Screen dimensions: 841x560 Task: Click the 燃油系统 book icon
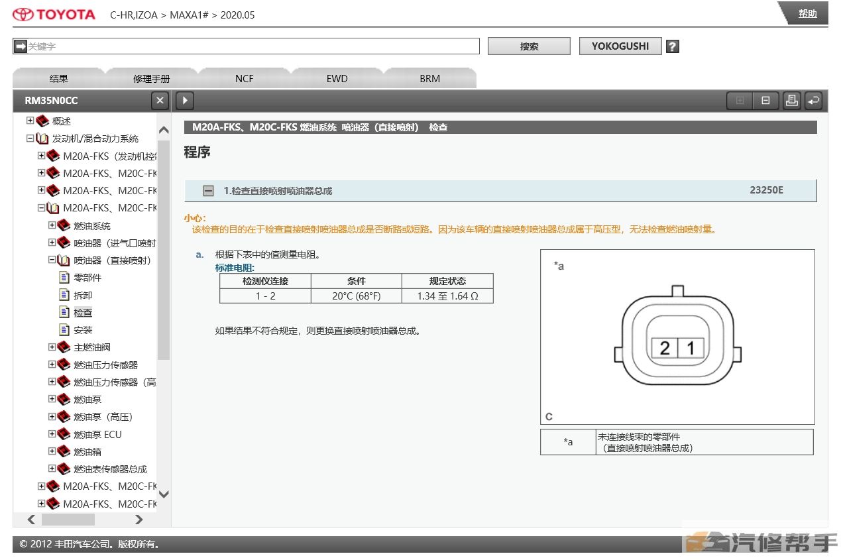coord(64,225)
